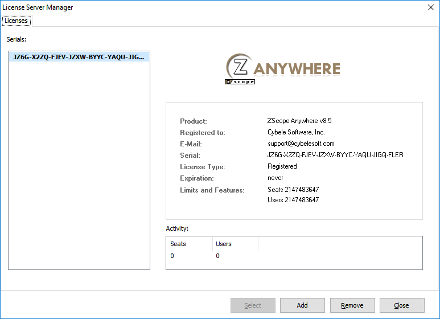Click the Seats column header in Activity
440x319 pixels.
click(189, 244)
